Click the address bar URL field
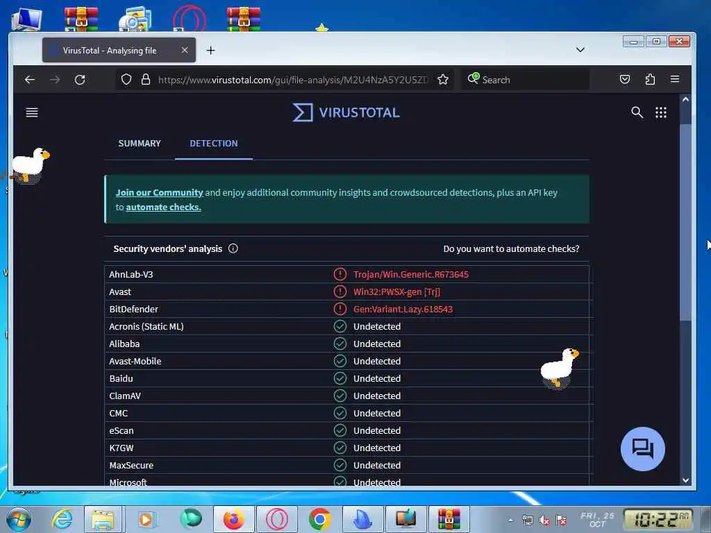This screenshot has width=711, height=533. [x=292, y=80]
